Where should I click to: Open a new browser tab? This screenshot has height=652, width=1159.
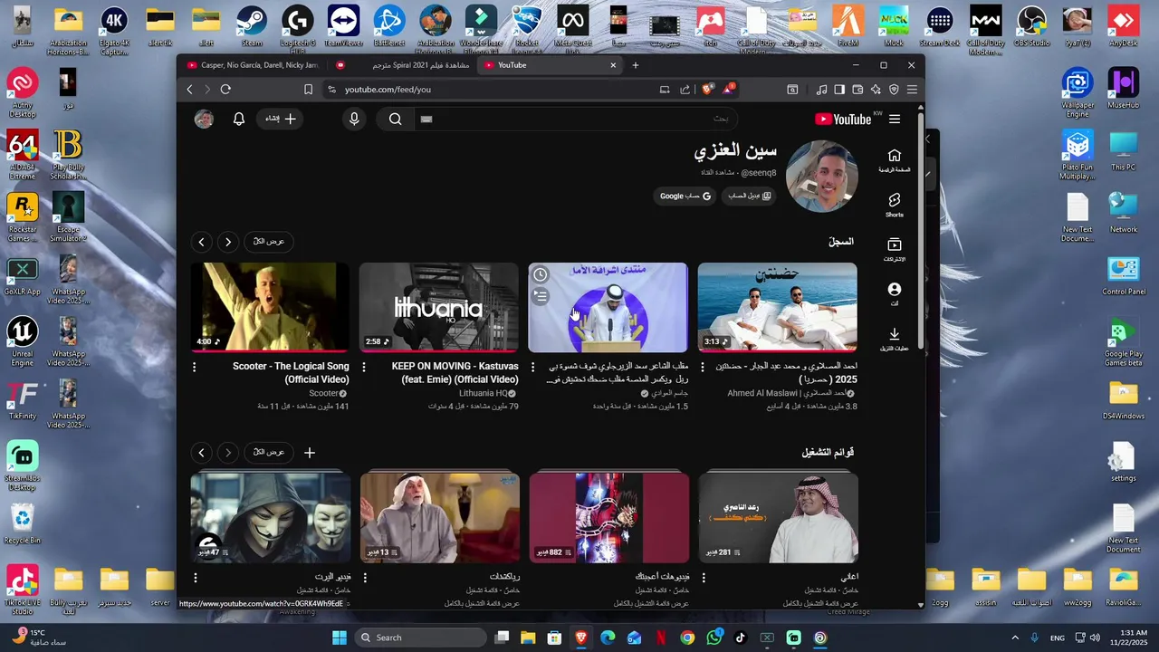click(636, 65)
